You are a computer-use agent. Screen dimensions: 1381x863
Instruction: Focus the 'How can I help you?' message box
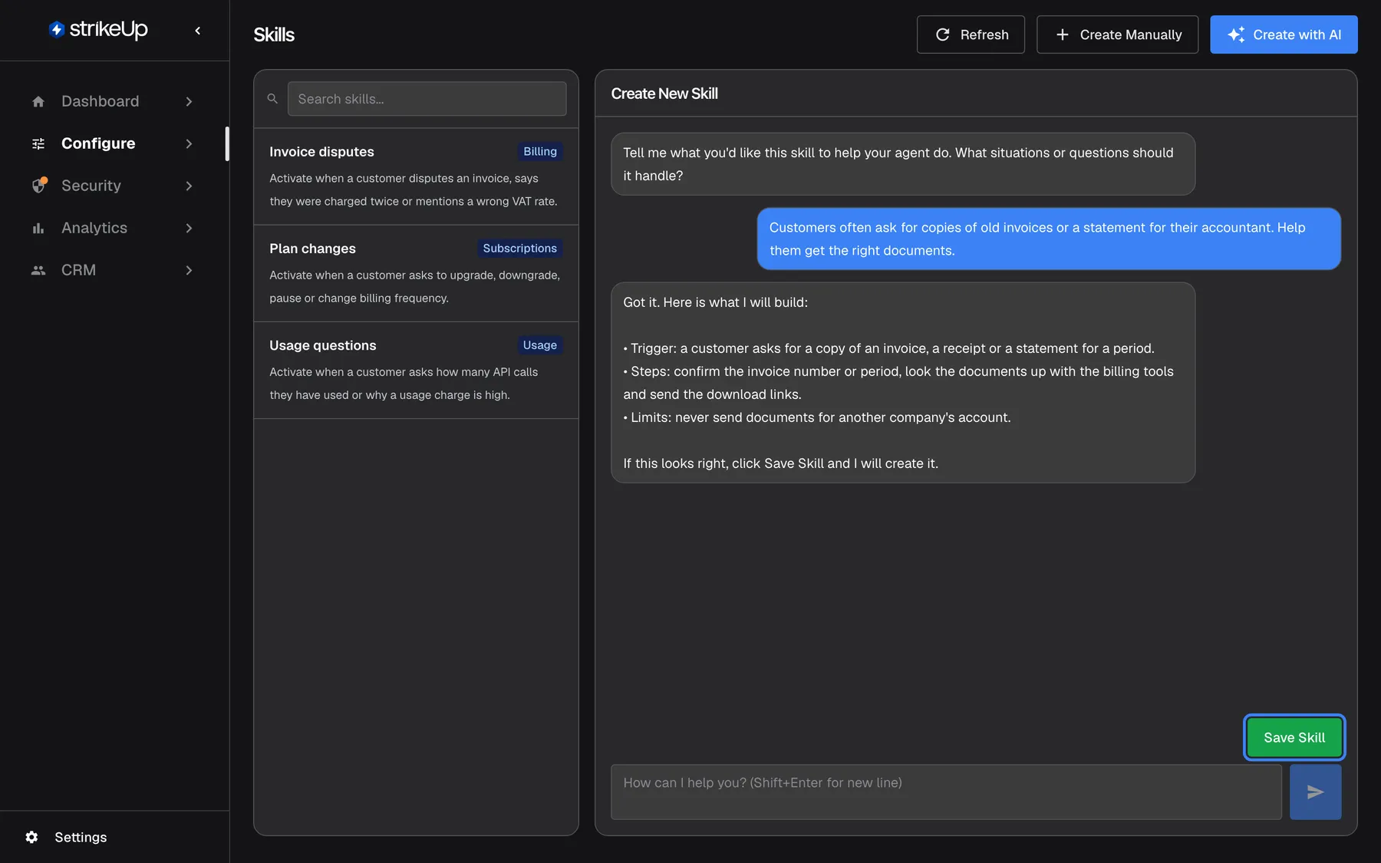(x=946, y=792)
